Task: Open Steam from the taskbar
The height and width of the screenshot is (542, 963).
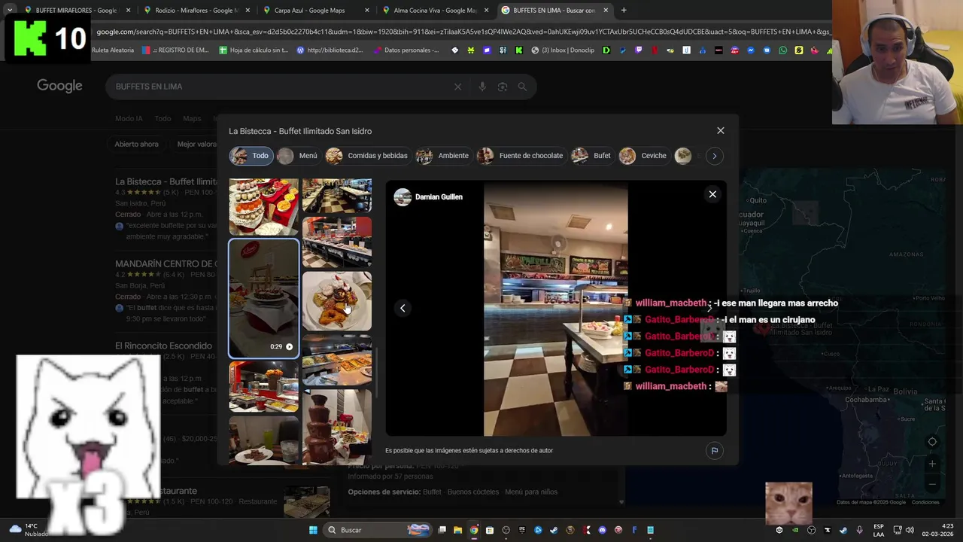Action: coord(554,530)
